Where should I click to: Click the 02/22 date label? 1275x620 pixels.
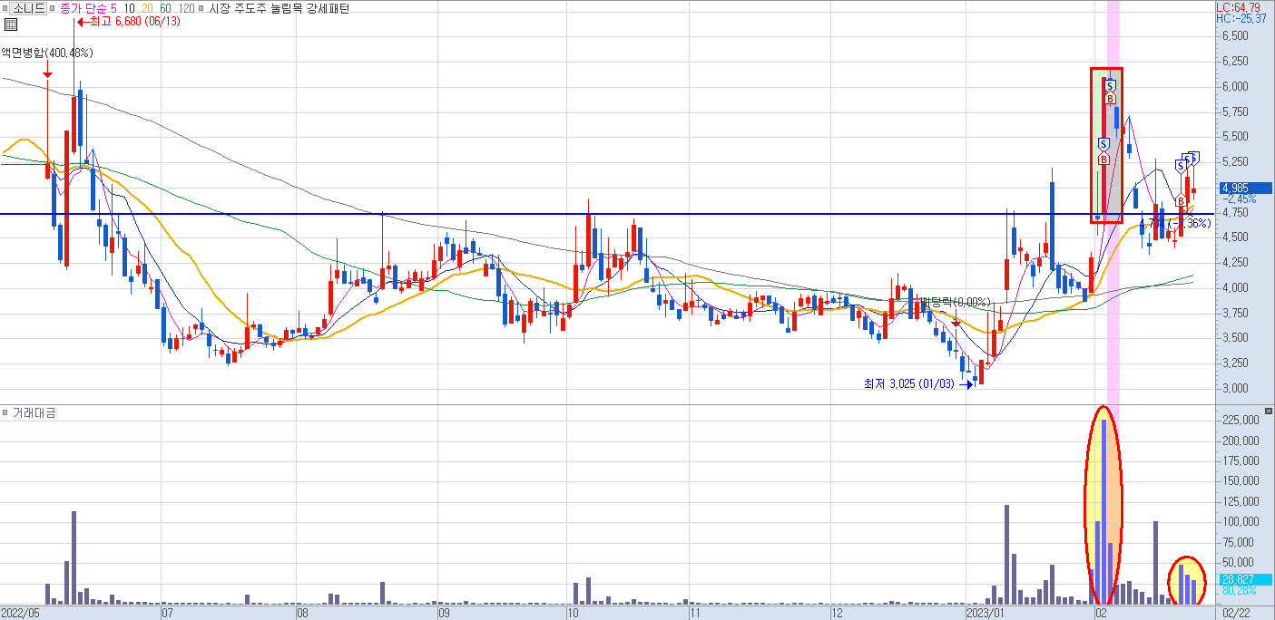click(1236, 613)
